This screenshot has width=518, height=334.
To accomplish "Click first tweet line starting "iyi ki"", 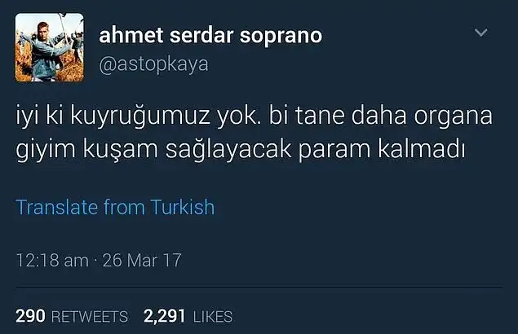I will pyautogui.click(x=254, y=116).
